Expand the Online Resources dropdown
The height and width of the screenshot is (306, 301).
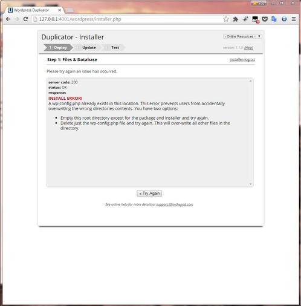coord(242,36)
